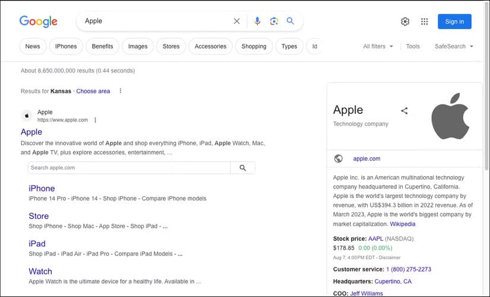Click the voice search microphone icon

tap(257, 21)
